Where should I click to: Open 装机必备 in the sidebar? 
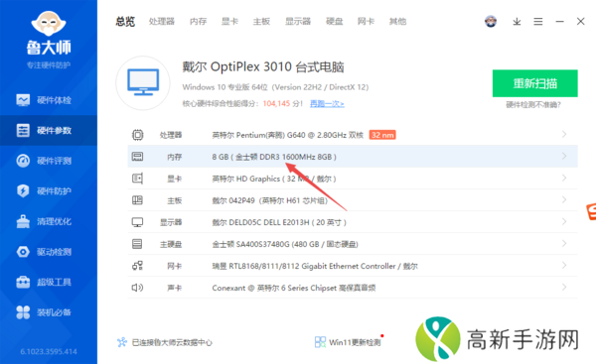[49, 312]
